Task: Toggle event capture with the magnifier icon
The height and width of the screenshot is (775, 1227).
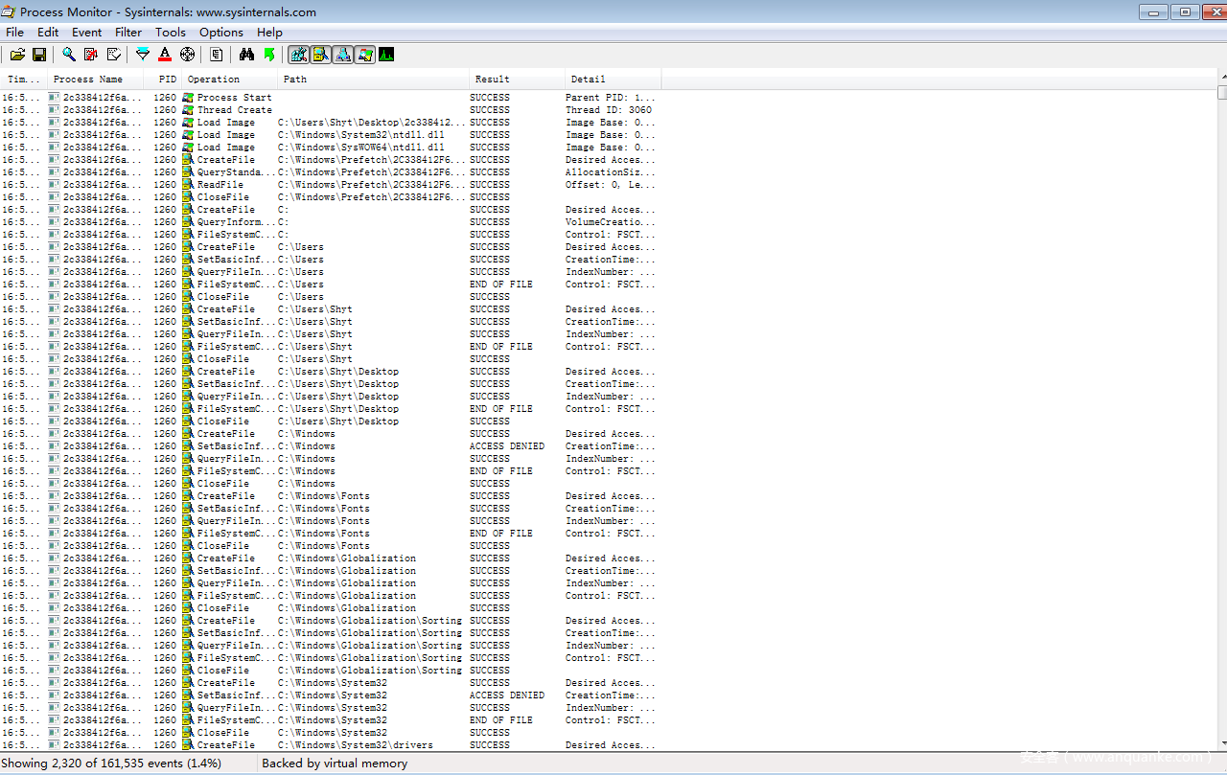Action: pos(69,55)
